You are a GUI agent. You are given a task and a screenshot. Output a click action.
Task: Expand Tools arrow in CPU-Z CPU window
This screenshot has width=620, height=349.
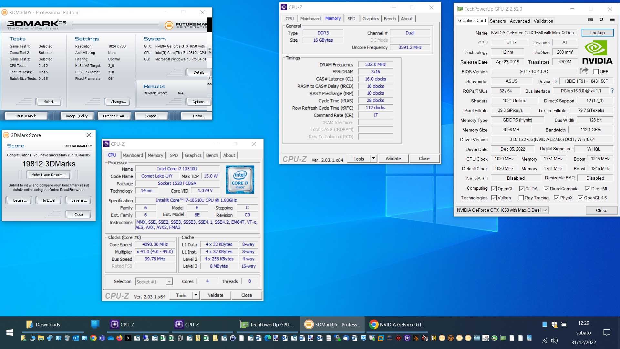pos(196,295)
